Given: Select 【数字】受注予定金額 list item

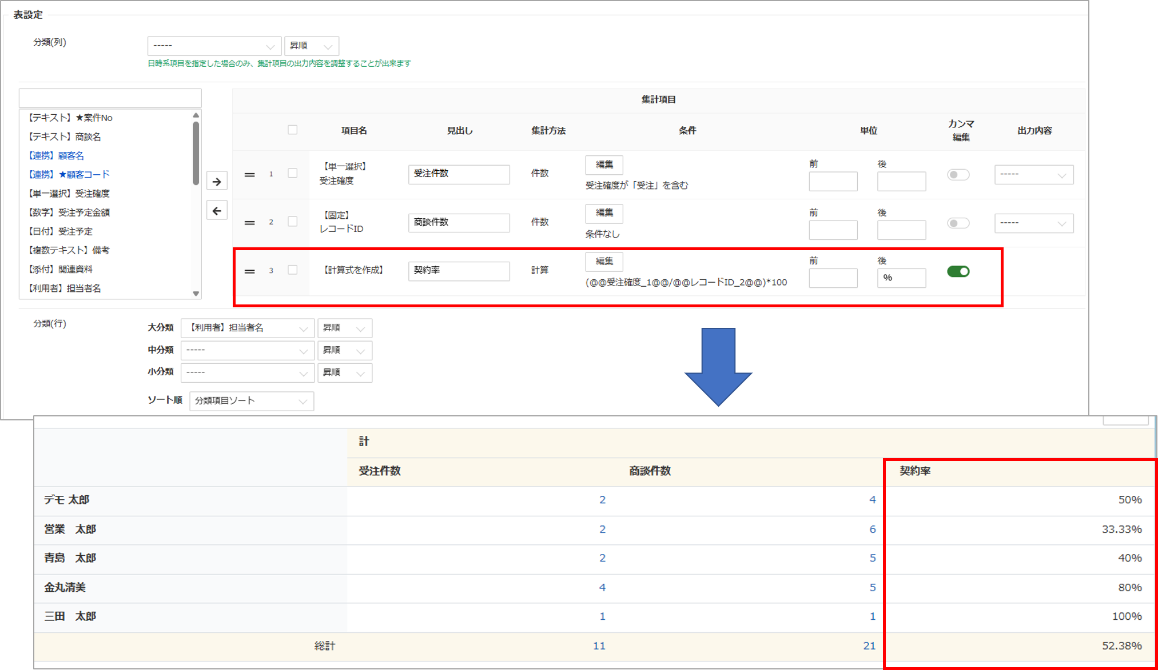Looking at the screenshot, I should (x=70, y=212).
